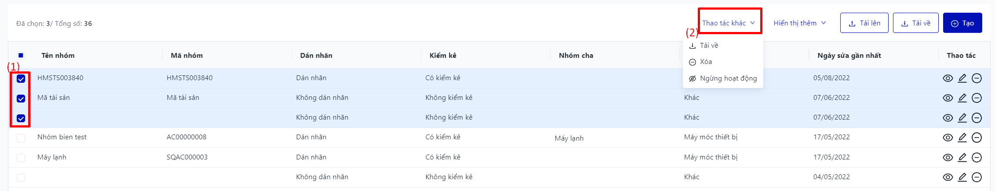Tick the checkbox for Nhóm bien test
The width and height of the screenshot is (995, 191).
tap(21, 138)
